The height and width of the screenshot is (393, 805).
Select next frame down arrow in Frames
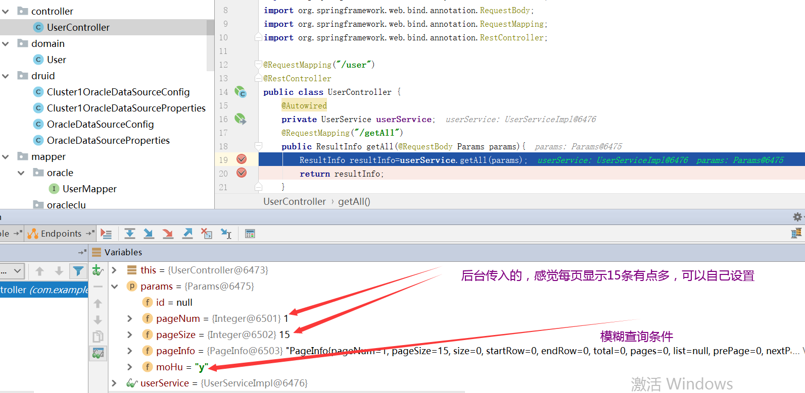[x=59, y=271]
